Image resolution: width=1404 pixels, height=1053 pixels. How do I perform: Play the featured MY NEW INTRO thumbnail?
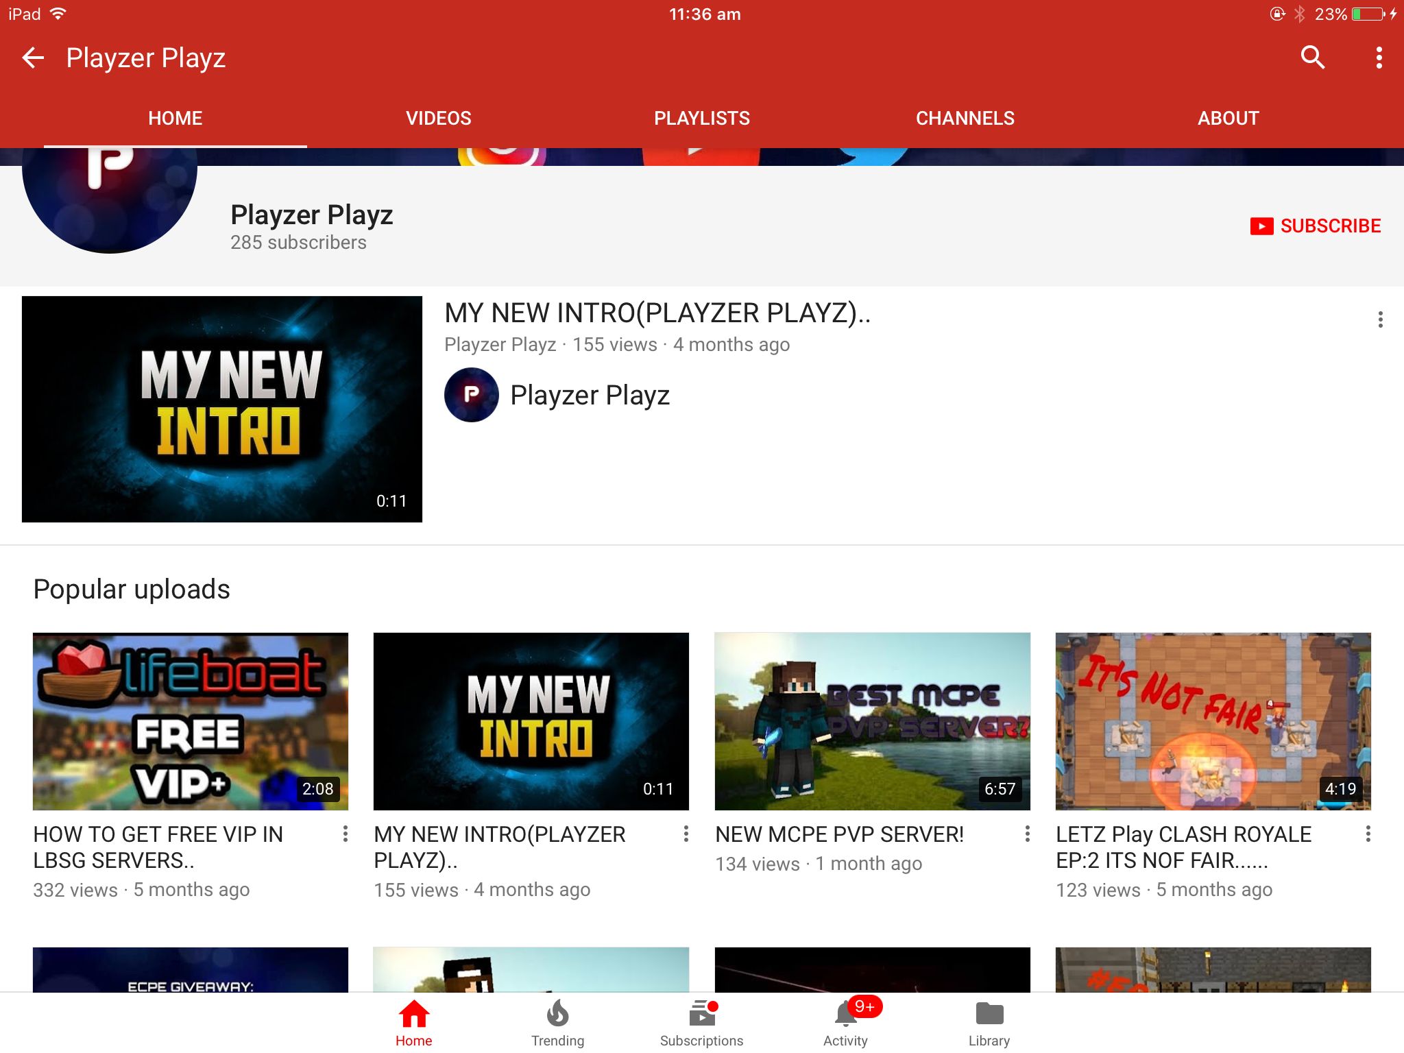click(222, 409)
